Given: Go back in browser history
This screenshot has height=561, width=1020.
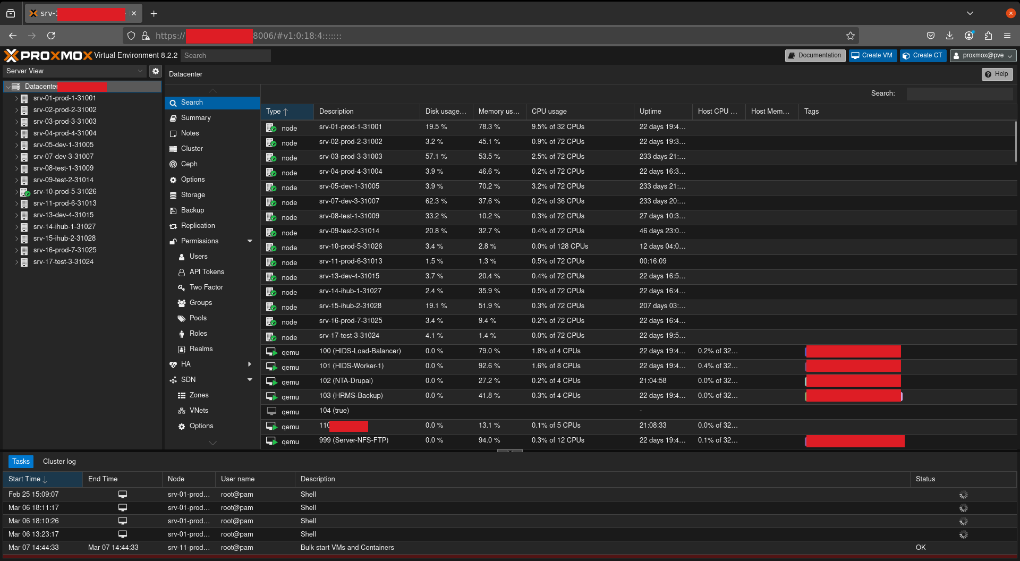Looking at the screenshot, I should [x=13, y=36].
